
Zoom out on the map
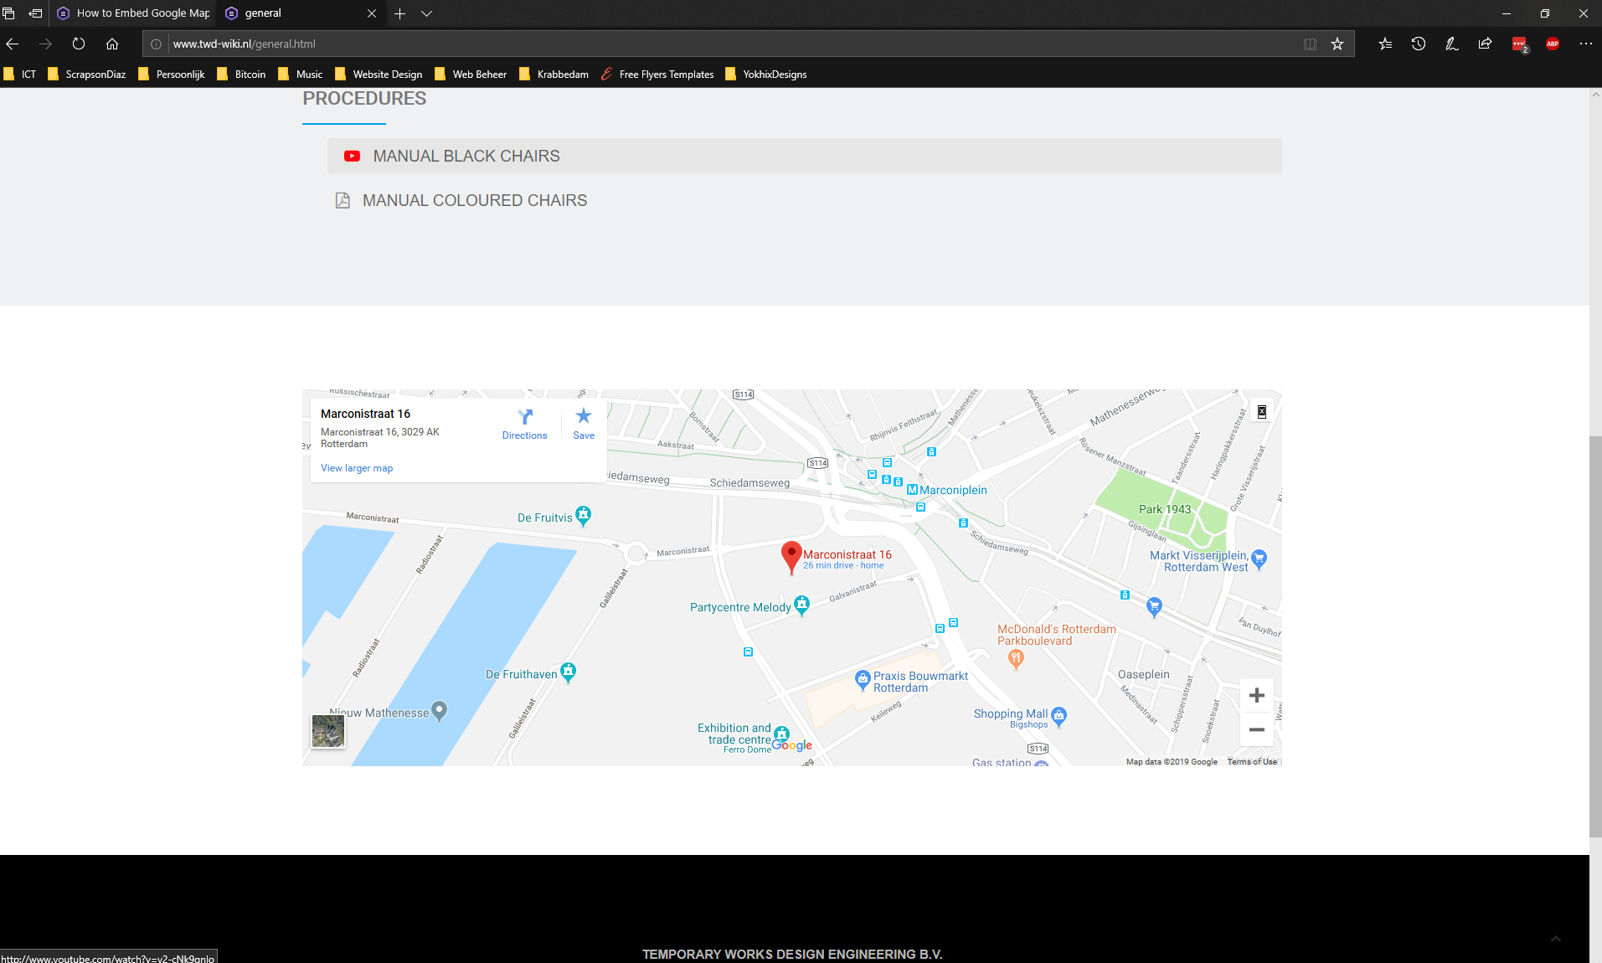coord(1256,729)
